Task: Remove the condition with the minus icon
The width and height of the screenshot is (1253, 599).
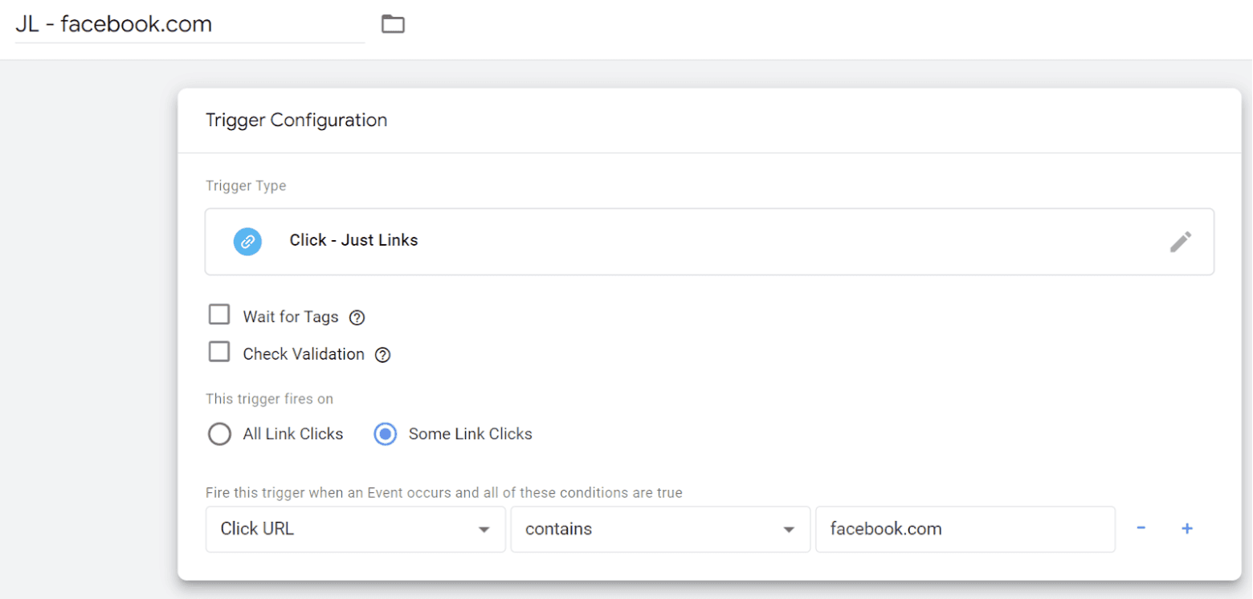Action: click(x=1141, y=528)
